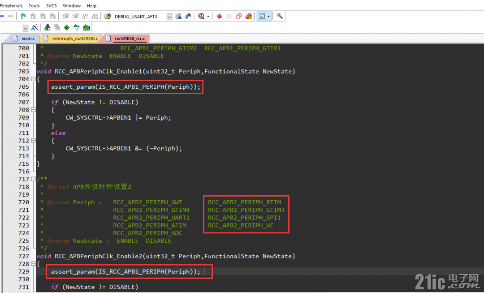The height and width of the screenshot is (293, 484).
Task: Open the Window menu
Action: [72, 5]
